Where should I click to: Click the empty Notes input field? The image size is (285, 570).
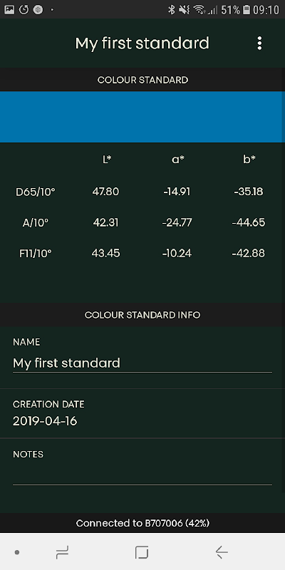142,474
